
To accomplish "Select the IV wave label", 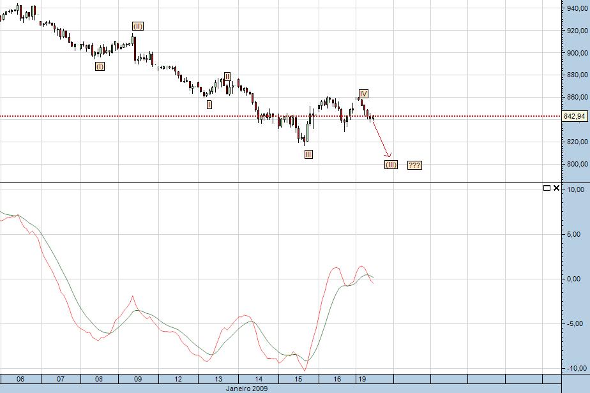I will tap(363, 94).
